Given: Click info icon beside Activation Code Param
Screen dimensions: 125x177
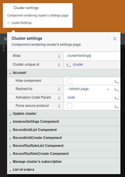Looking at the screenshot, I should pyautogui.click(x=59, y=98).
